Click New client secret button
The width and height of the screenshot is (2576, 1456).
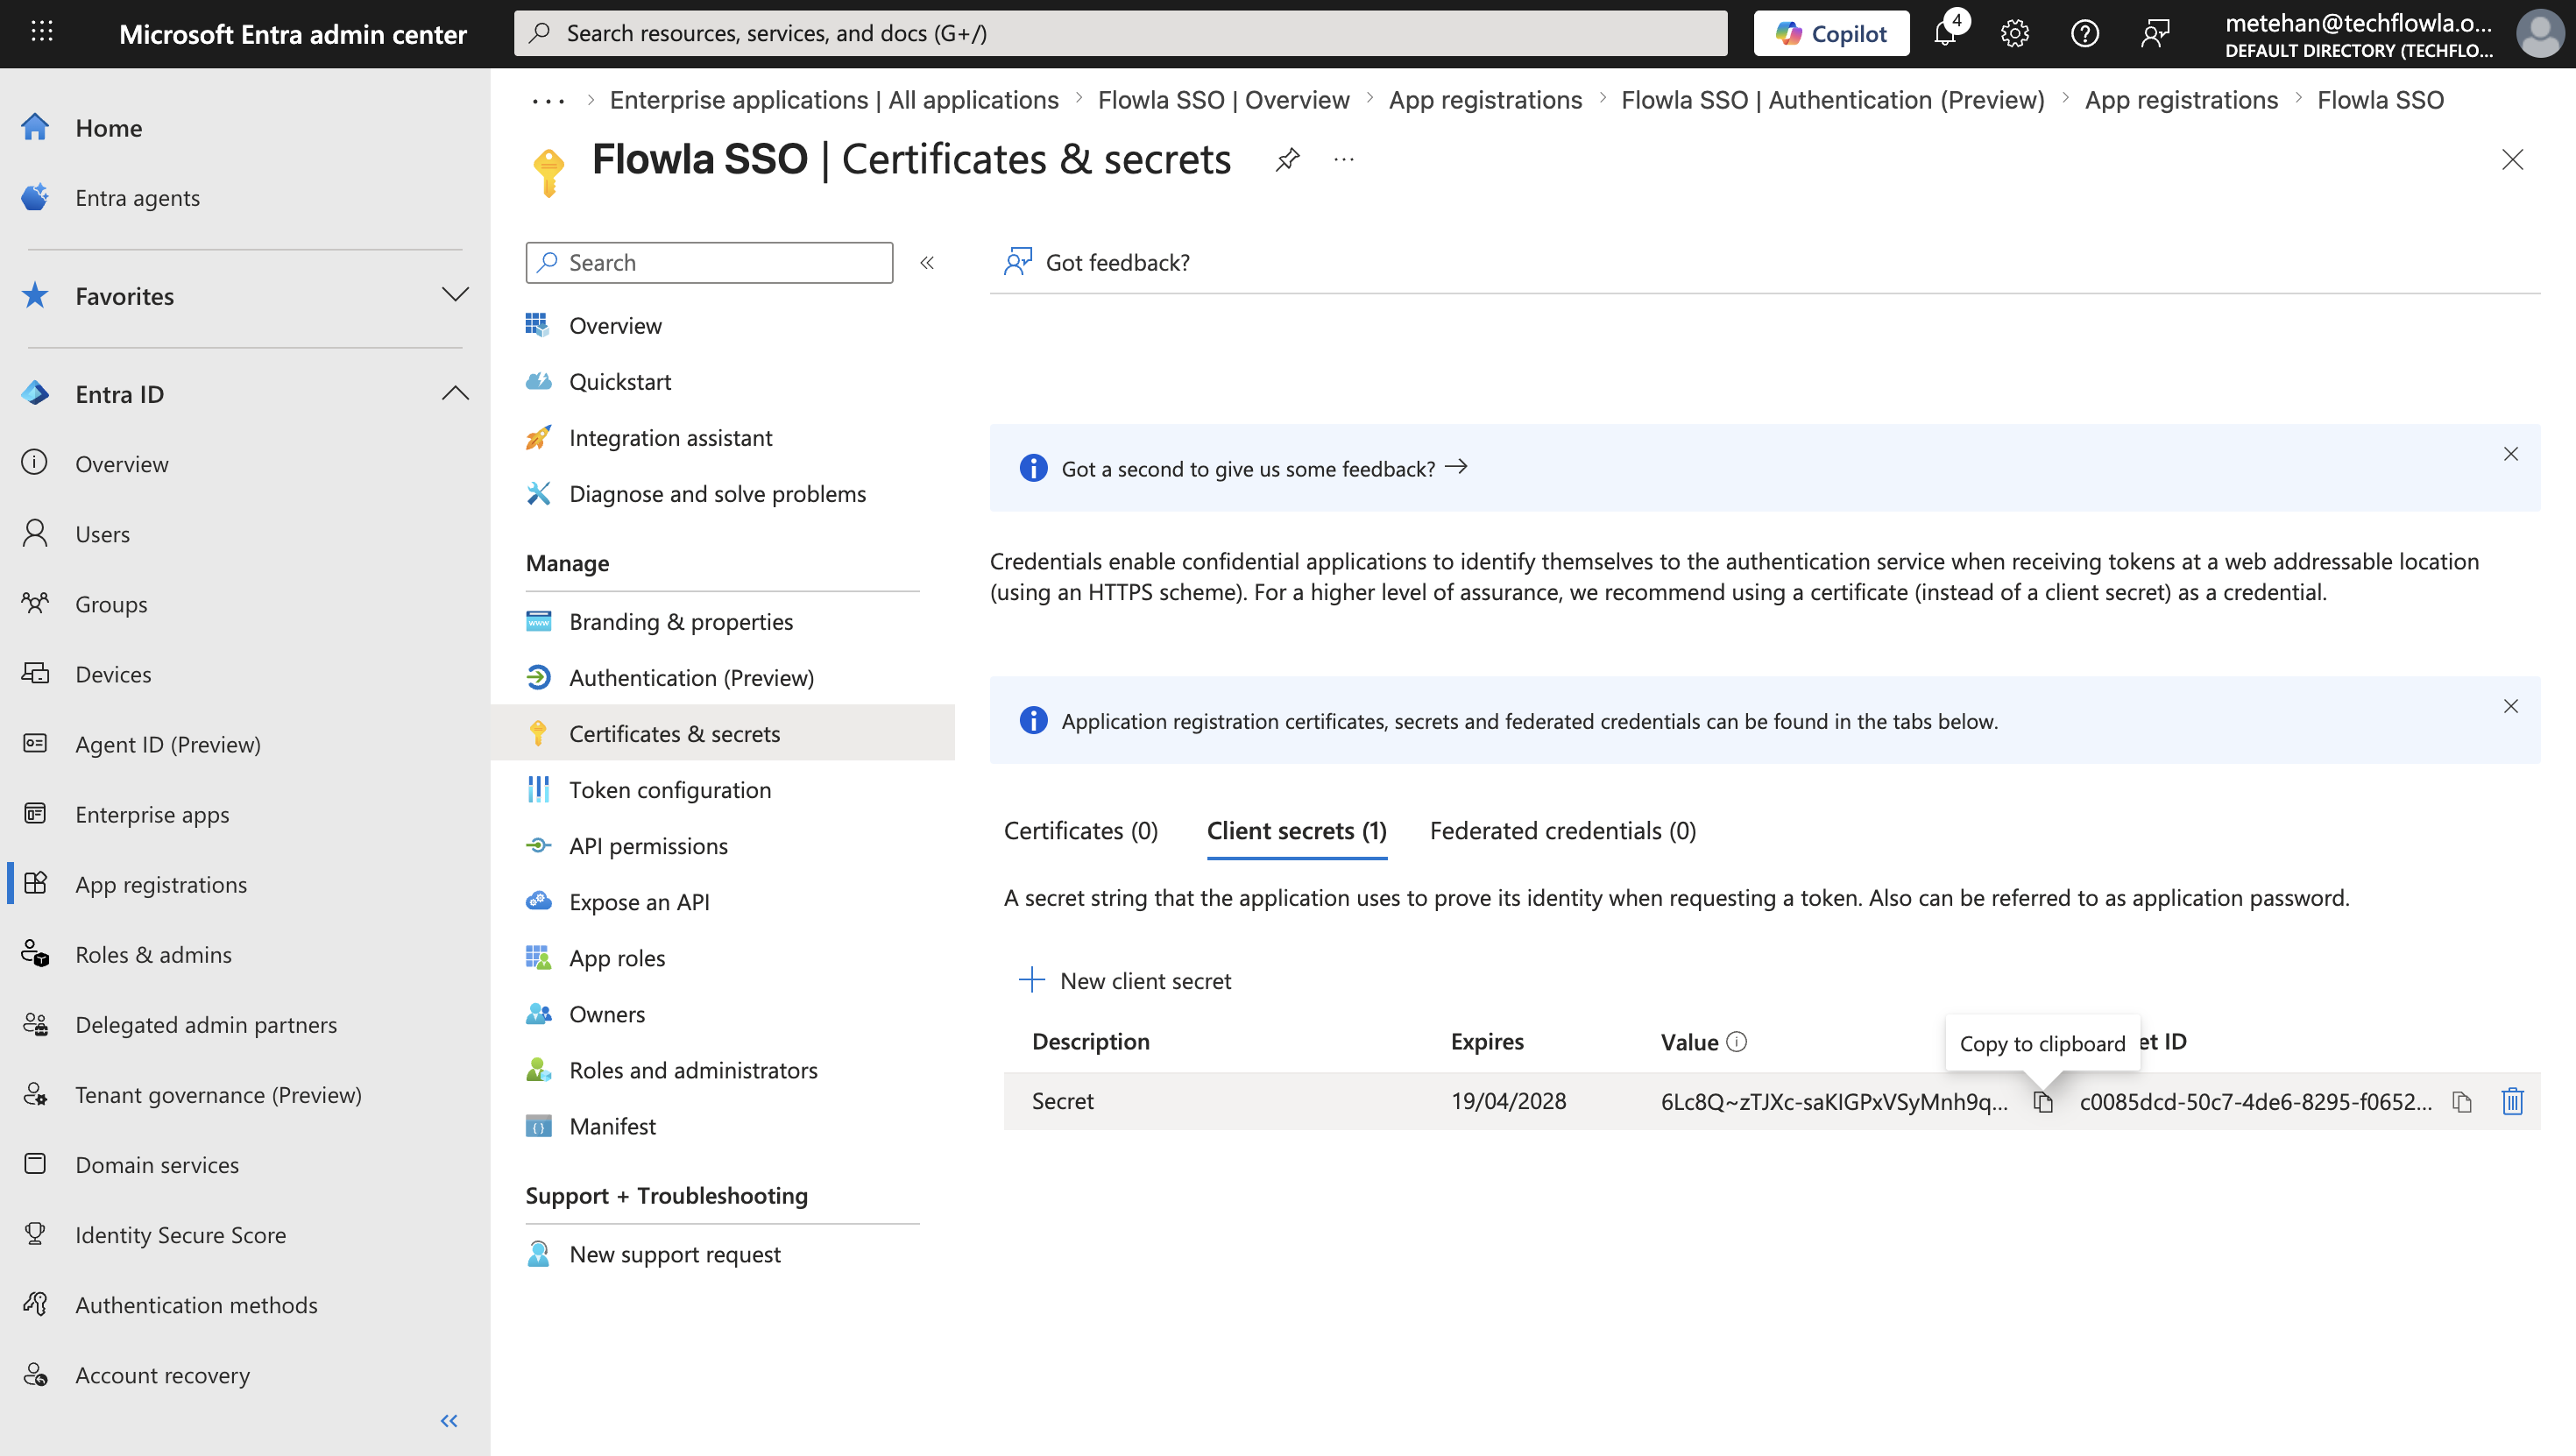click(x=1124, y=980)
